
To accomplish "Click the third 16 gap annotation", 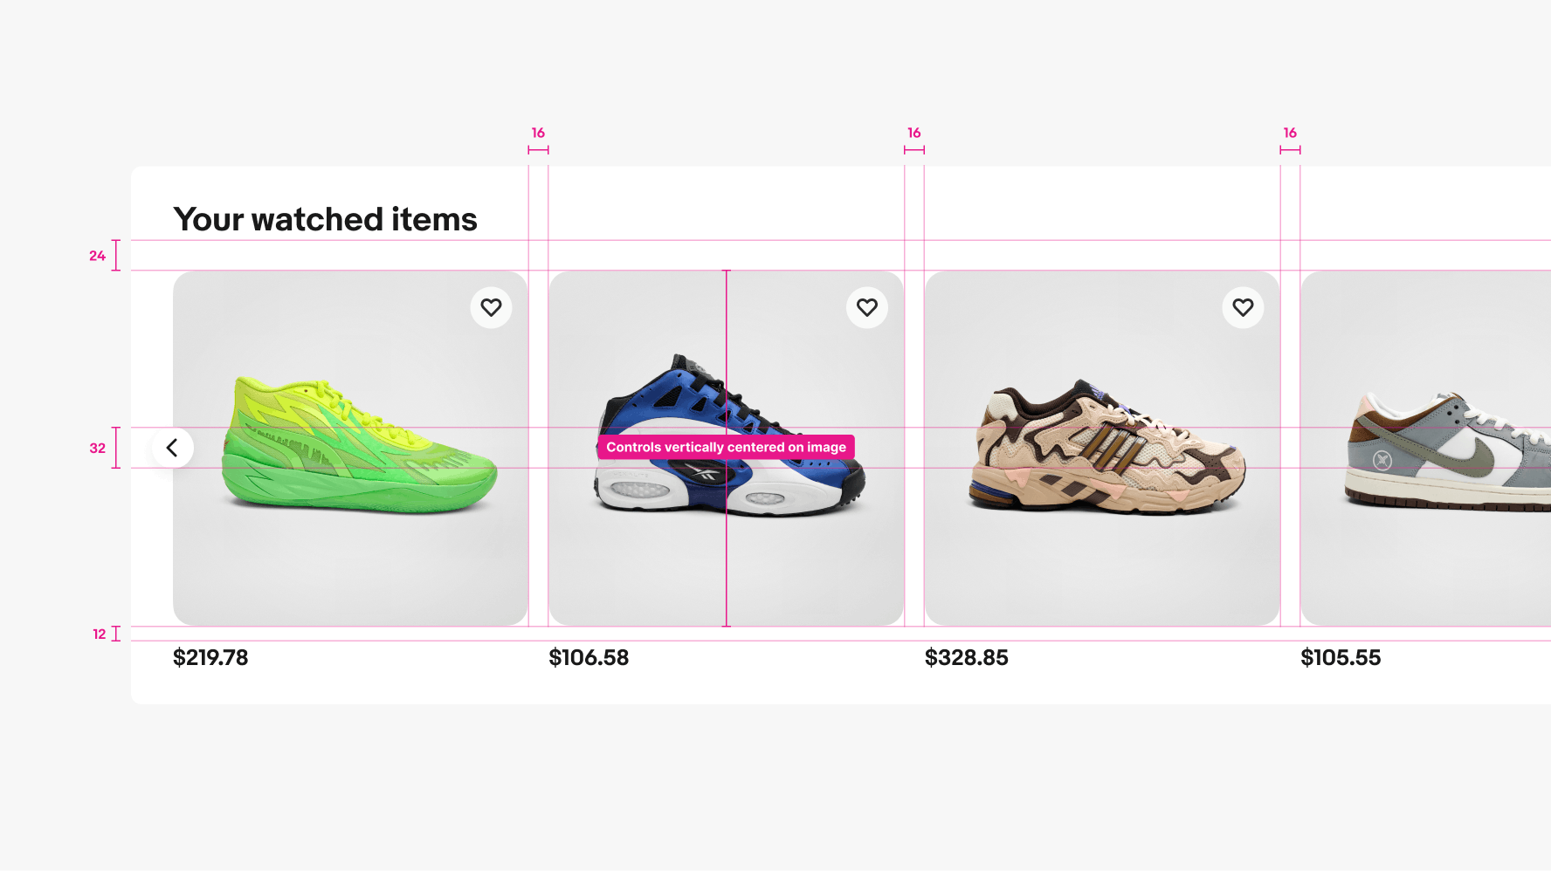I will pyautogui.click(x=1290, y=133).
